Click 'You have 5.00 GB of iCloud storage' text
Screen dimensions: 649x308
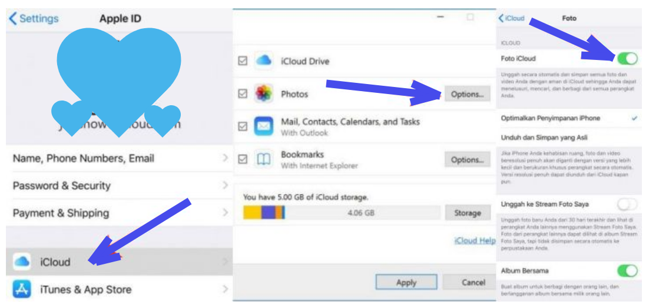pos(306,197)
